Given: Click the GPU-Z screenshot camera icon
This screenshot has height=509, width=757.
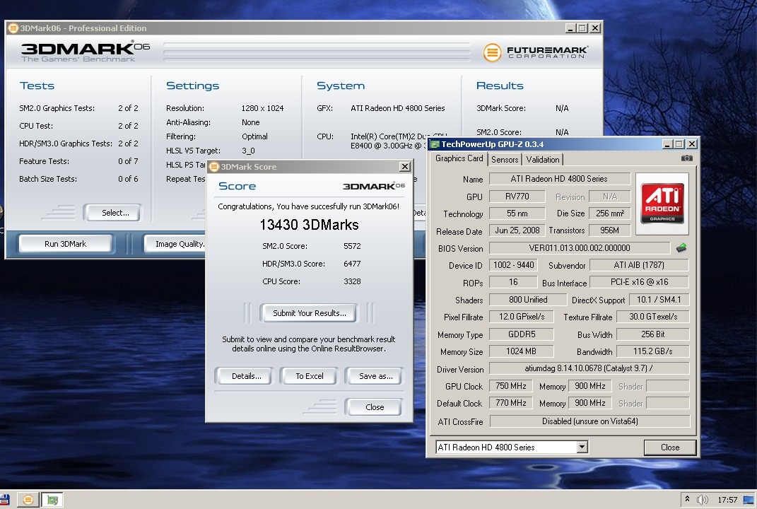Looking at the screenshot, I should 686,158.
